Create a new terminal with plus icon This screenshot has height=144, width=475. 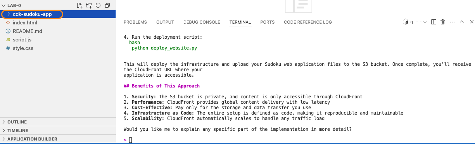419,22
